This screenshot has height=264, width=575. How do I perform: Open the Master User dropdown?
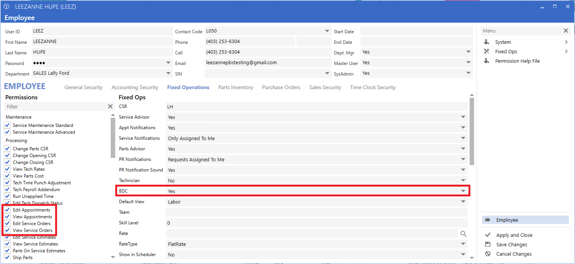click(468, 63)
